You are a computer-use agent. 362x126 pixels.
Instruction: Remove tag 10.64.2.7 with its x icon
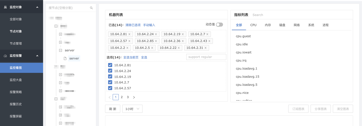(207, 34)
